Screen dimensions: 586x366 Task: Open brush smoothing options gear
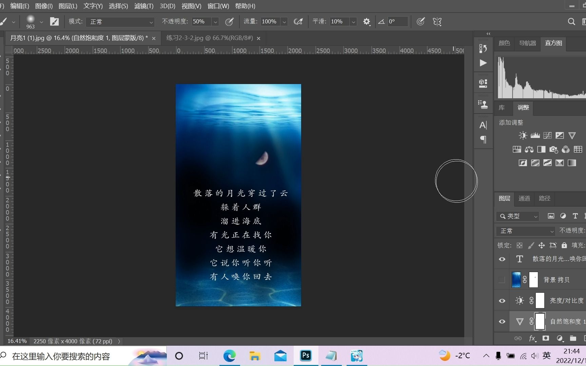[x=367, y=22]
